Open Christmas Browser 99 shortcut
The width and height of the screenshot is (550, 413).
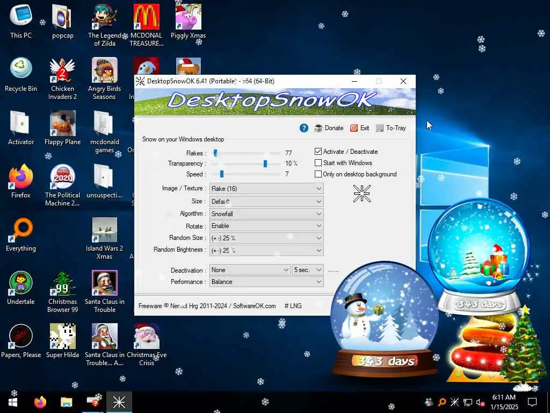pyautogui.click(x=62, y=291)
